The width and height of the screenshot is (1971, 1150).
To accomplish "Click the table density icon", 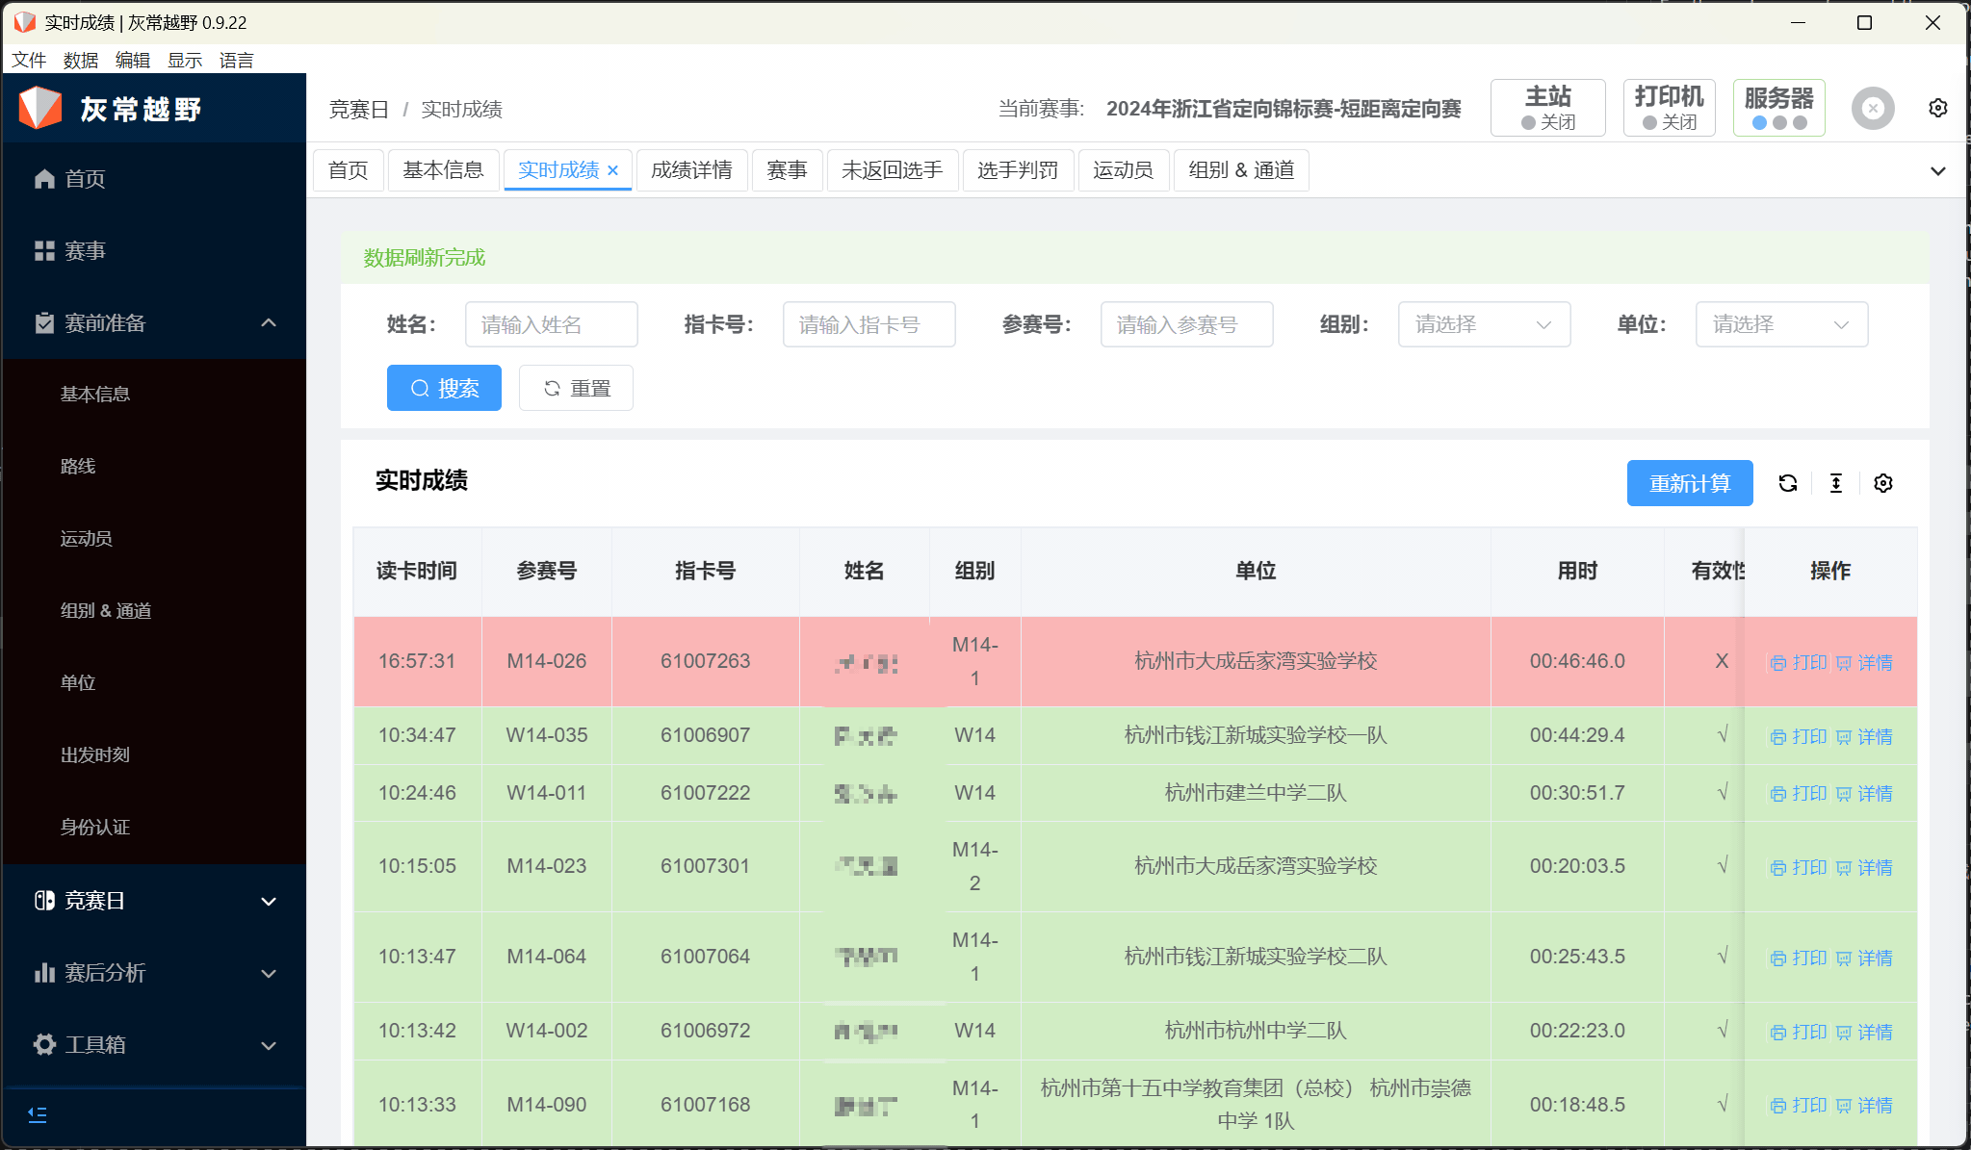I will (x=1836, y=483).
